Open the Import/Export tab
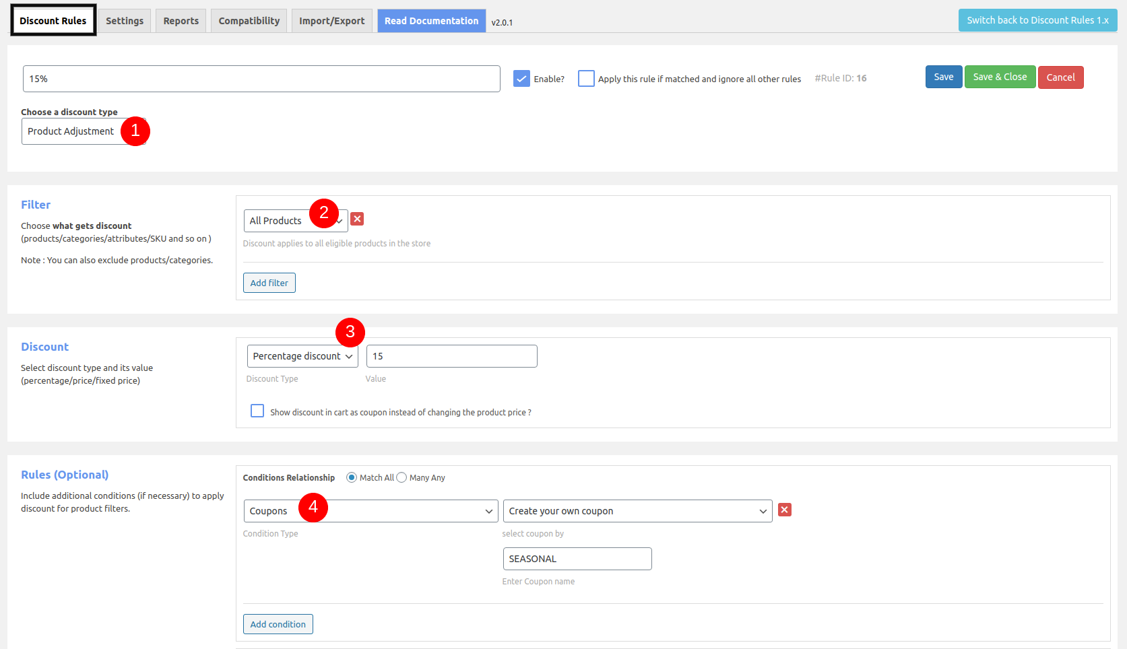The image size is (1127, 649). 332,21
